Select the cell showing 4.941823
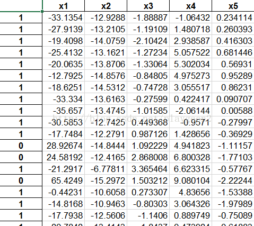This screenshot has width=254, height=226. point(191,146)
